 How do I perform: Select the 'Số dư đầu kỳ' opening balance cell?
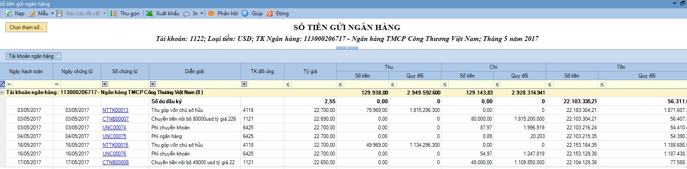[x=195, y=101]
